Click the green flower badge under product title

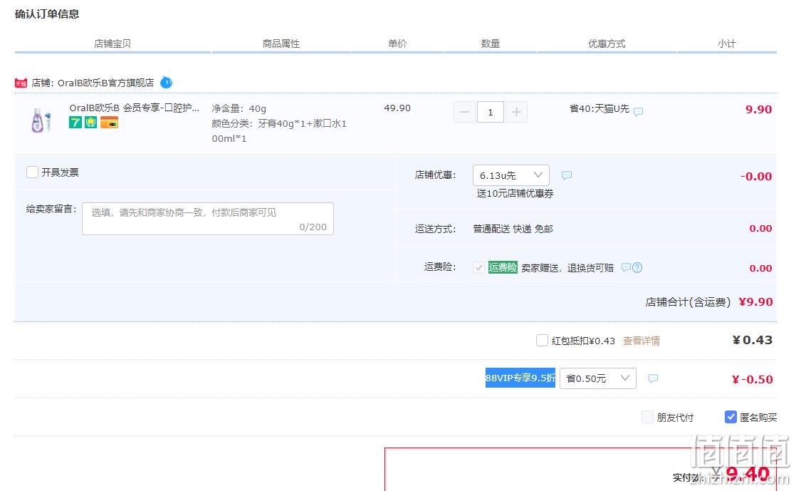tap(90, 123)
